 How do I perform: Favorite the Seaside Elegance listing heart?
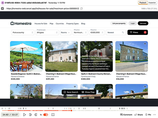point(40,44)
